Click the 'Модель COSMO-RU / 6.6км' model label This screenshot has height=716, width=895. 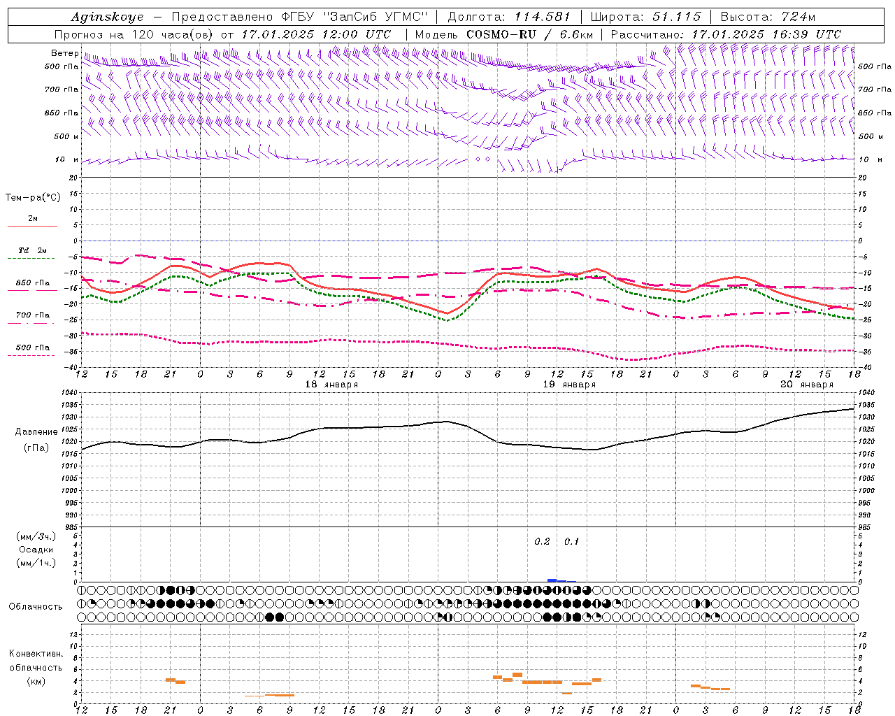(504, 34)
